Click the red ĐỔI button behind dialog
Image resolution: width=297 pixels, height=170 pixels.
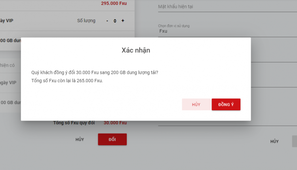112,140
